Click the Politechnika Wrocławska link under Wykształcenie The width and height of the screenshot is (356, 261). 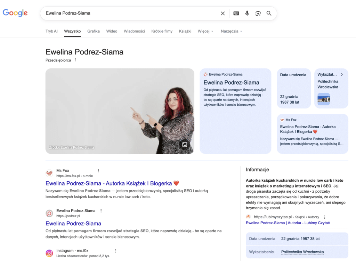(302, 252)
